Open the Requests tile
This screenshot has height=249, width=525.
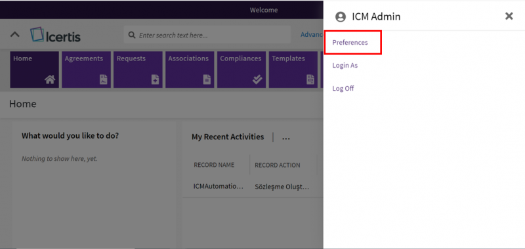pyautogui.click(x=138, y=70)
